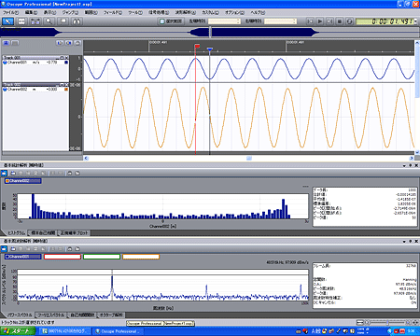The height and width of the screenshot is (336, 420).
Task: Open the spectrum analysis panel dropdown arrow
Action: coord(404,241)
